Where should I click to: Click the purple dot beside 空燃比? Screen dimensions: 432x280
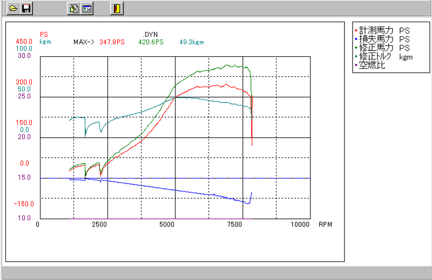pos(355,65)
